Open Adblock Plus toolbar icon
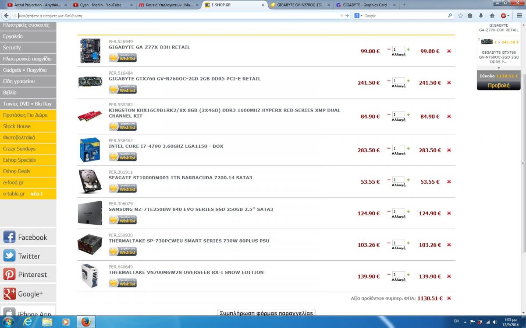This screenshot has width=526, height=328. coord(504,15)
